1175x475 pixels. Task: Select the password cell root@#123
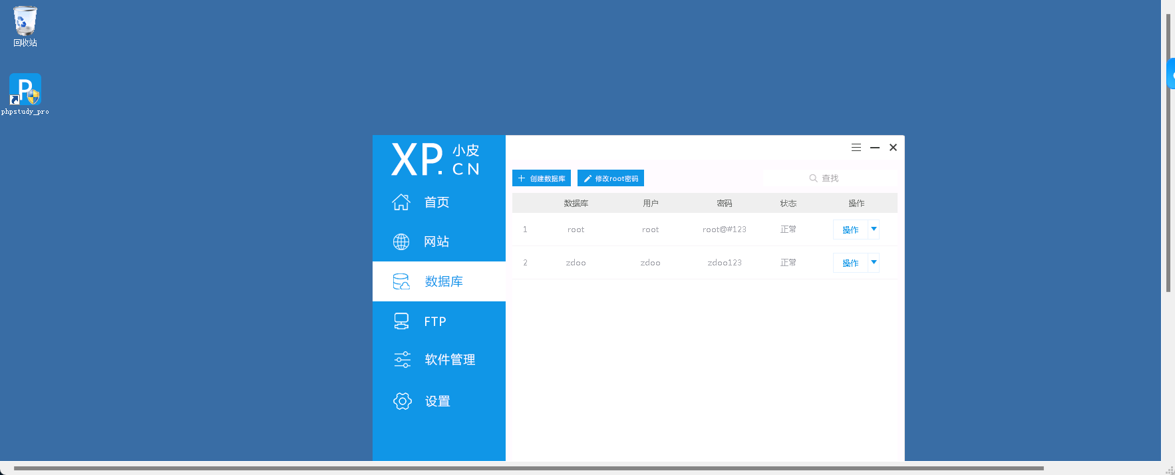(x=725, y=230)
